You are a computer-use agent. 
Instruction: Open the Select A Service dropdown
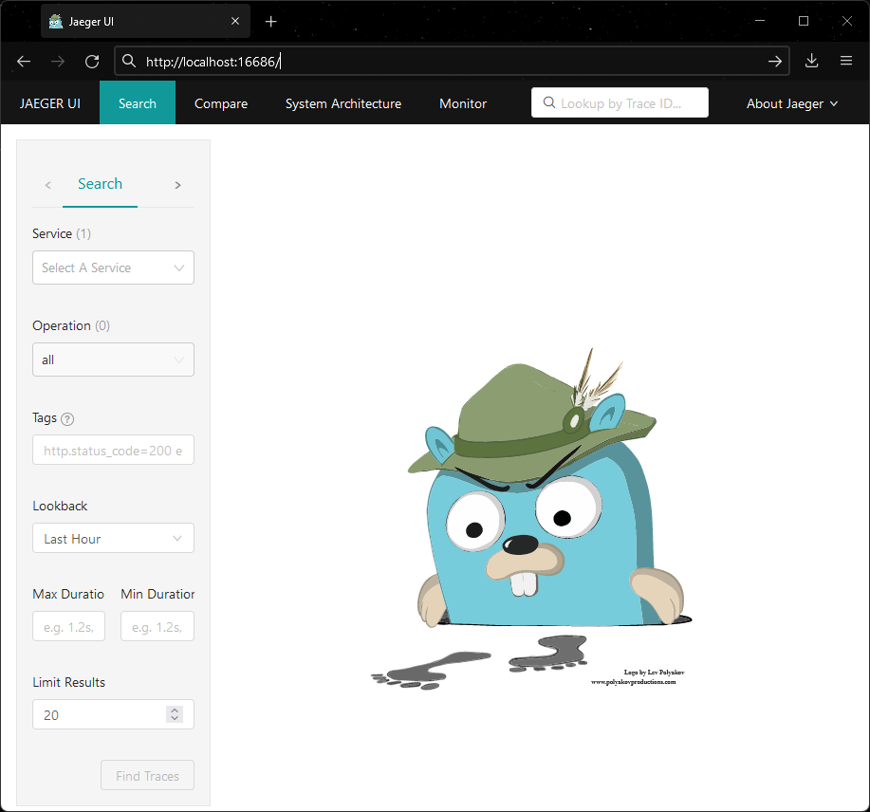[113, 268]
